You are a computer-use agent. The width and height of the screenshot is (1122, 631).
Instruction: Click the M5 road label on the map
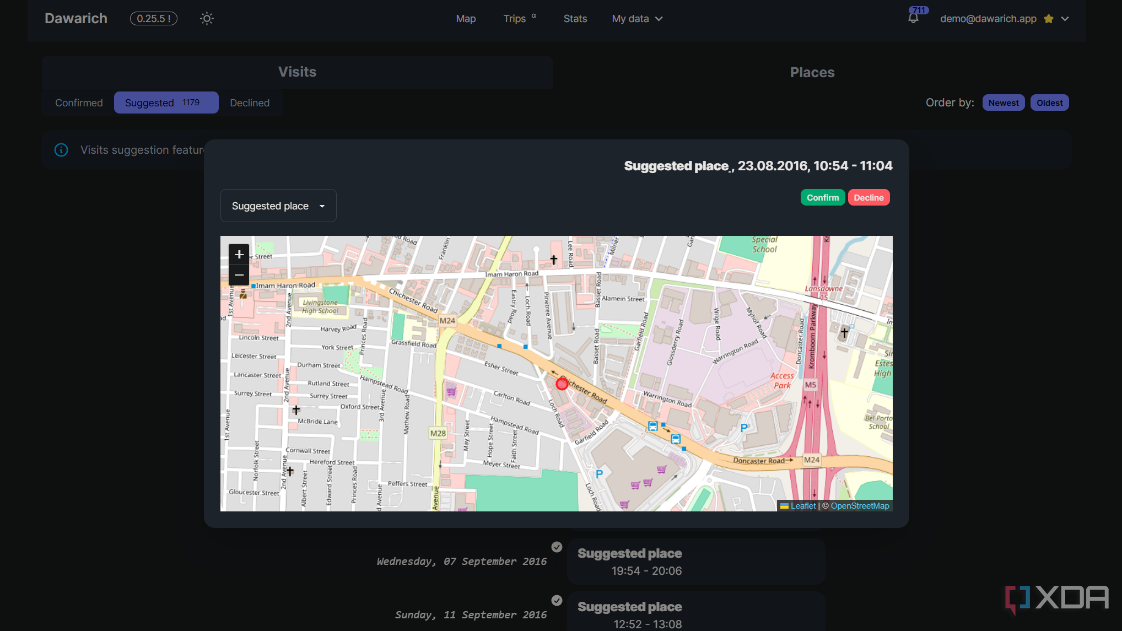click(x=810, y=385)
